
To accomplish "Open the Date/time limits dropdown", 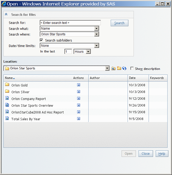I will pos(96,46).
